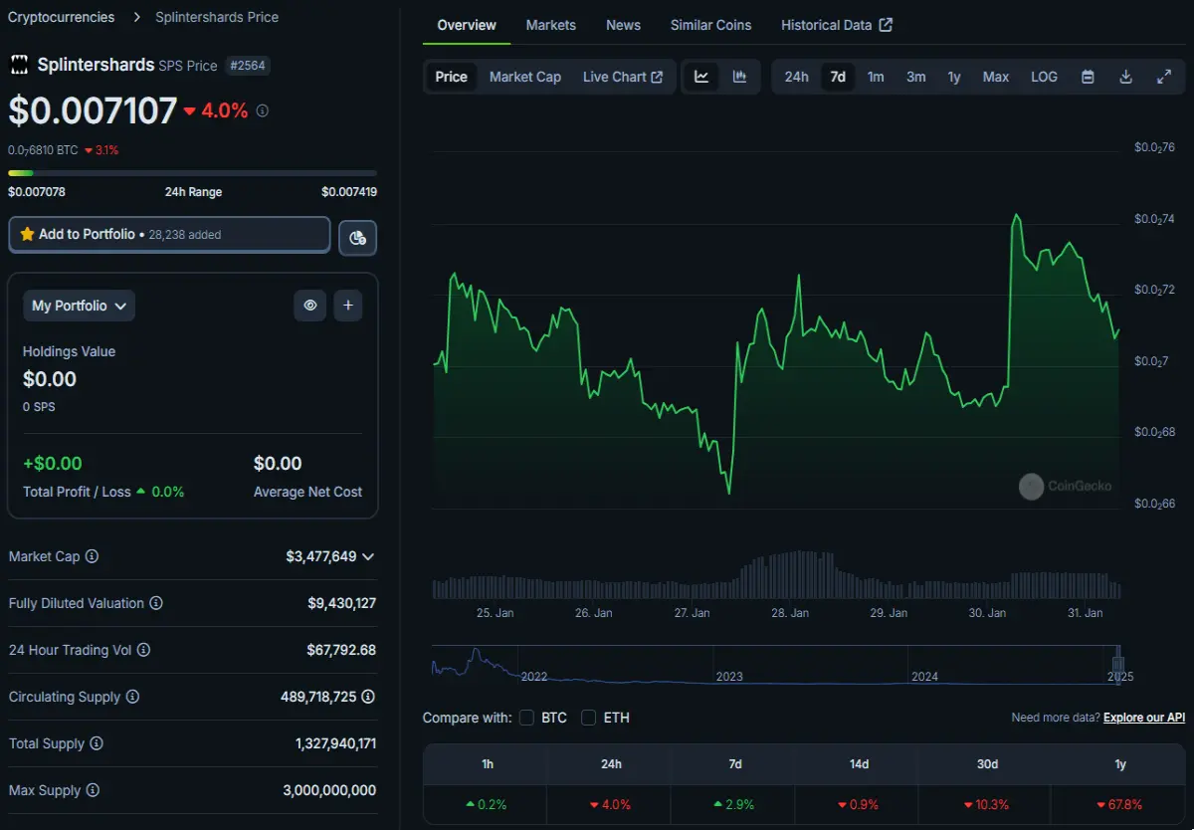The height and width of the screenshot is (830, 1194).
Task: Open the Markets tab
Action: click(551, 25)
